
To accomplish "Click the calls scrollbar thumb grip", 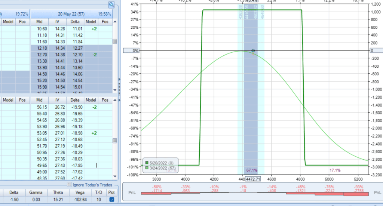I will tap(115, 41).
